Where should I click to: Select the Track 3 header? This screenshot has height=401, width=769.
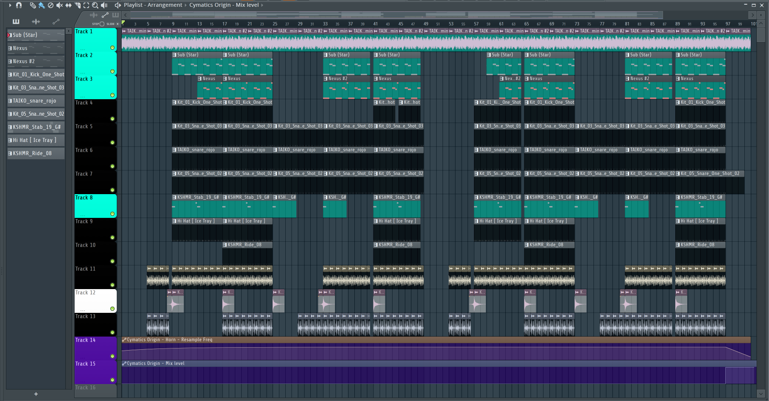pos(95,87)
